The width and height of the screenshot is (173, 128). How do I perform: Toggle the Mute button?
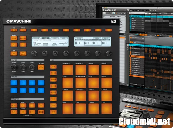(53, 111)
